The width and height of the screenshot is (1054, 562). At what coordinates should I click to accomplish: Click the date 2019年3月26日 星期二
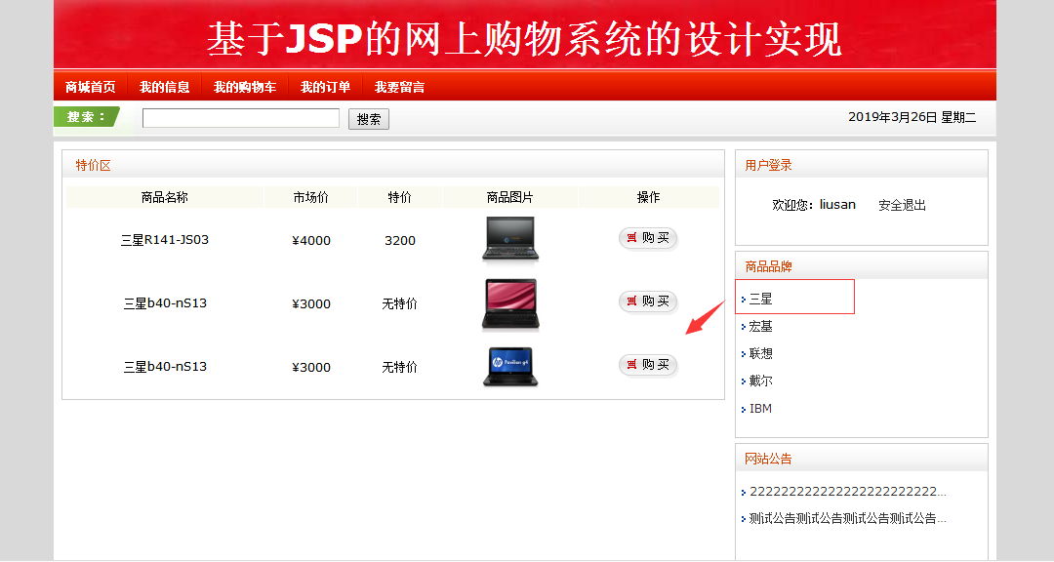point(912,117)
